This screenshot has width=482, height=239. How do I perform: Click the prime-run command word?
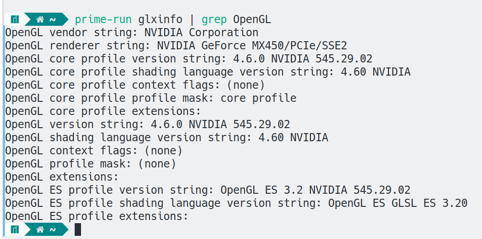[x=103, y=19]
